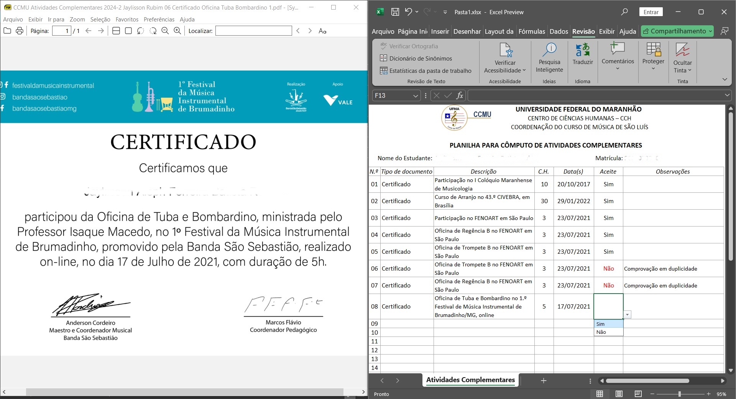Add a new sheet with the plus button
Viewport: 736px width, 399px height.
(543, 381)
